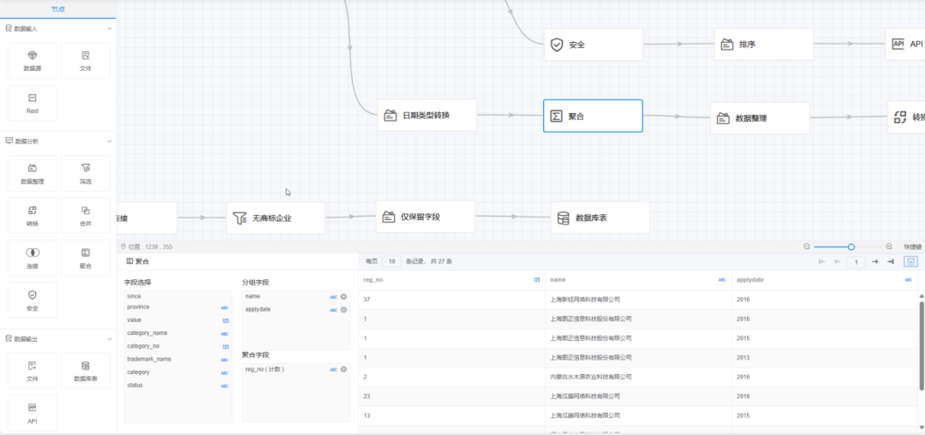Click the applydate cell showing 2013
Image resolution: width=925 pixels, height=435 pixels.
[825, 357]
